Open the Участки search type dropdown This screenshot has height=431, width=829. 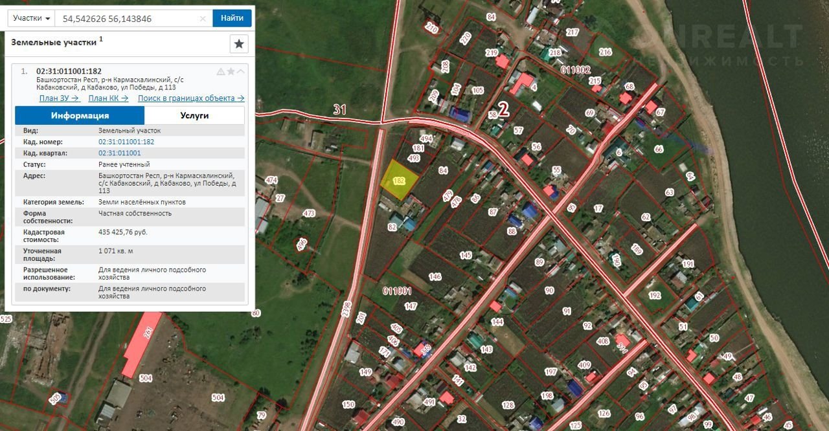[31, 18]
